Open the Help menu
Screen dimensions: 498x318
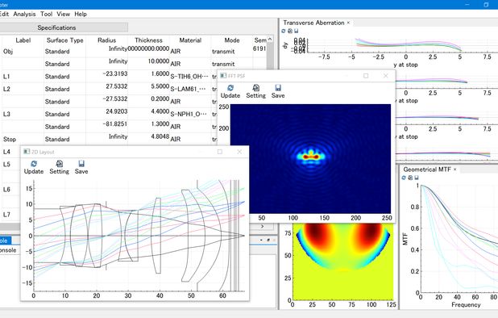coord(81,14)
